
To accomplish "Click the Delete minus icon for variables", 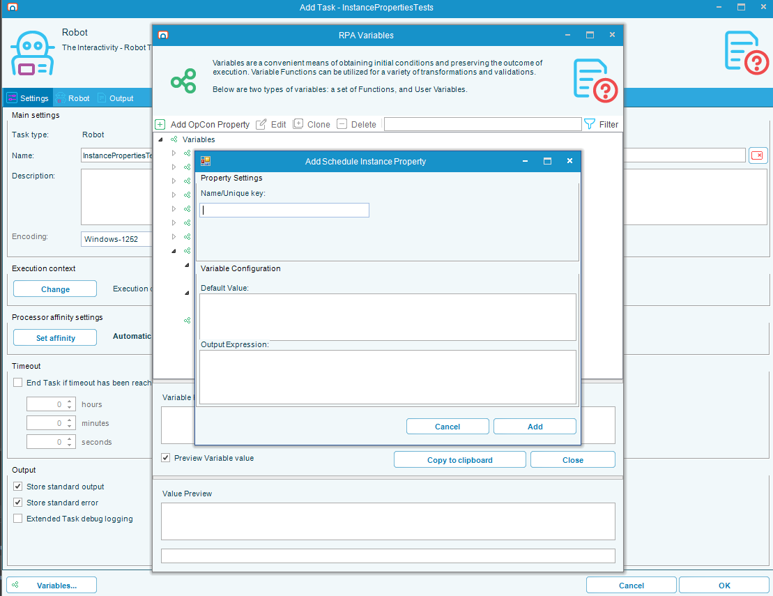I will click(342, 124).
